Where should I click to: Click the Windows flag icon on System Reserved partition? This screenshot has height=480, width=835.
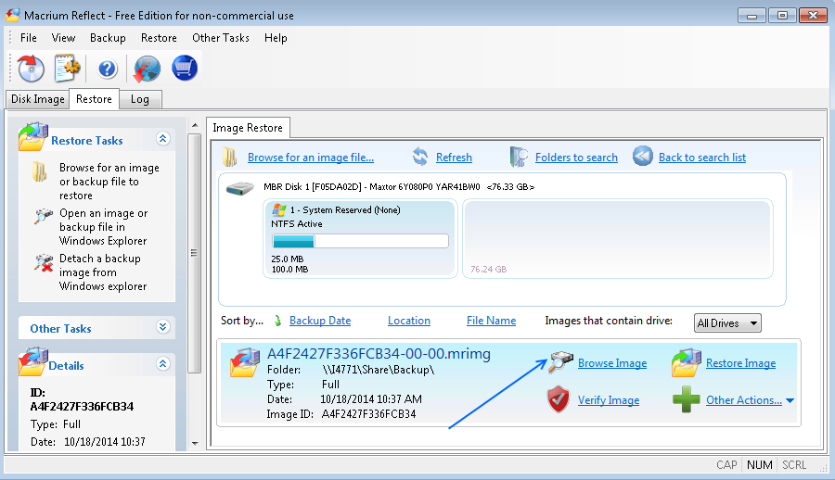[x=279, y=209]
